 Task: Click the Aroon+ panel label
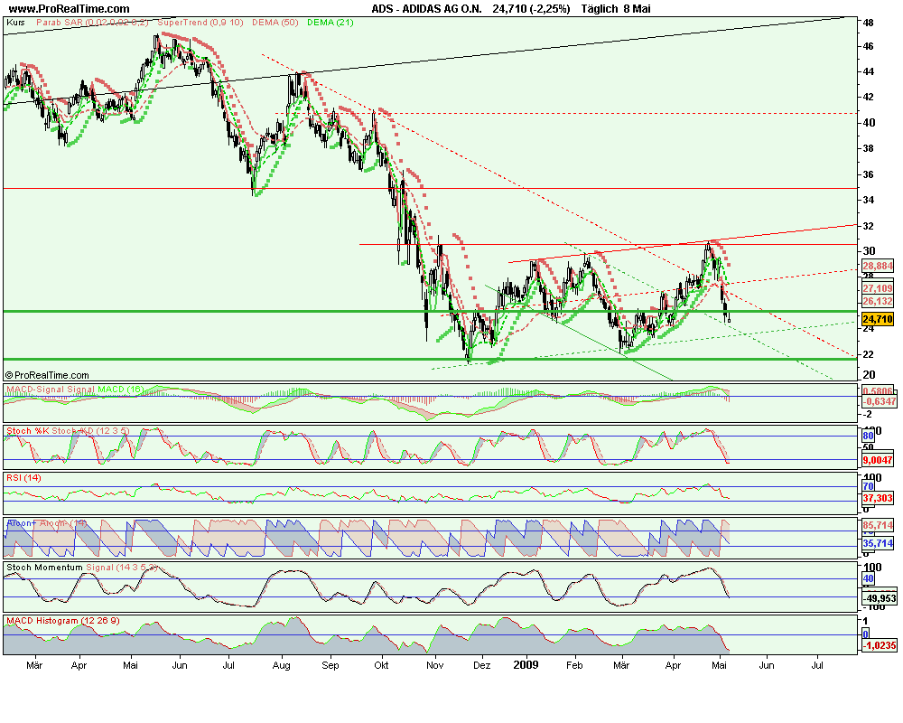(25, 522)
